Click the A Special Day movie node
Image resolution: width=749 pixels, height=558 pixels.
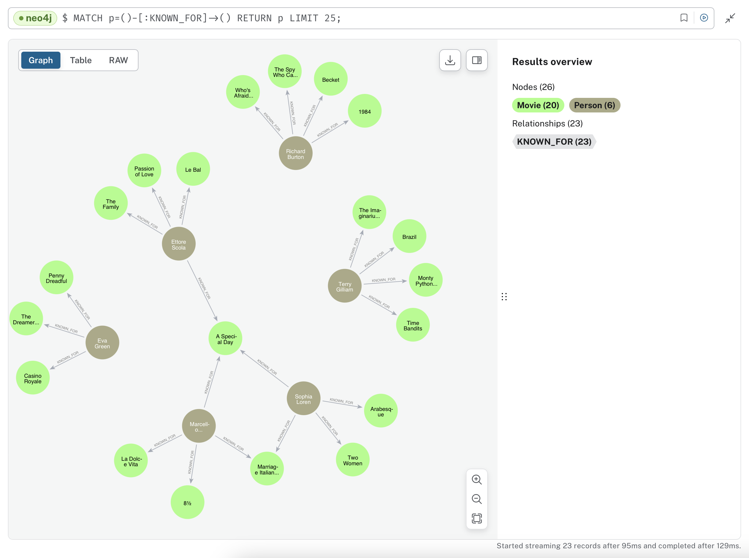pyautogui.click(x=225, y=339)
